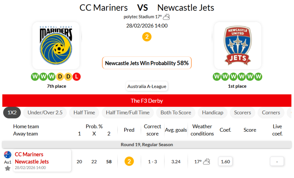Click the CC Mariners team logo
Image resolution: width=294 pixels, height=178 pixels.
pyautogui.click(x=56, y=46)
